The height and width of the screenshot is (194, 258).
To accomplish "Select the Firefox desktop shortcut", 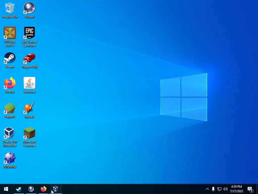I will click(10, 85).
